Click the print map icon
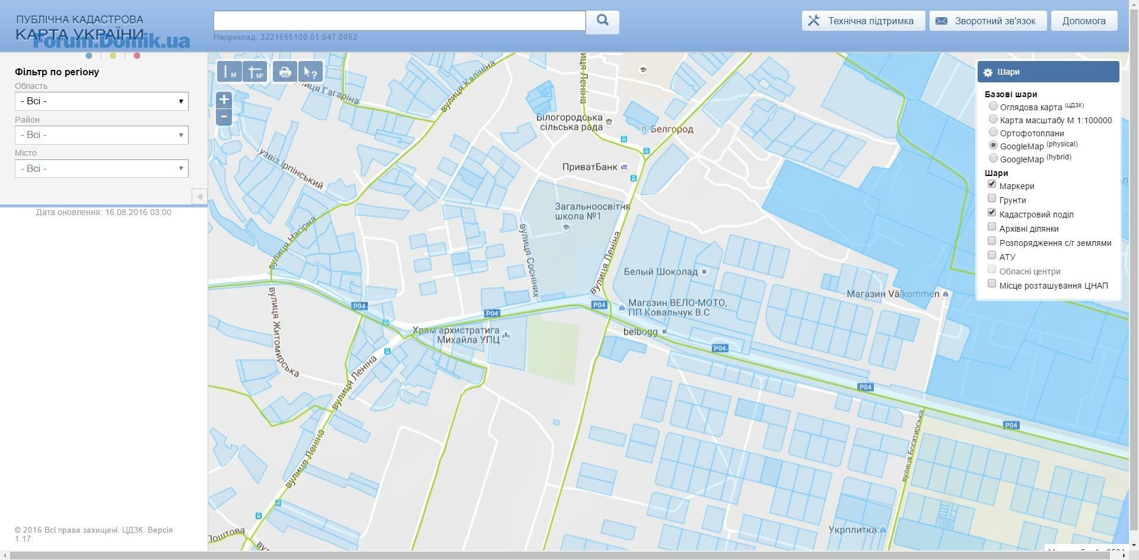The height and width of the screenshot is (560, 1139). tap(285, 72)
